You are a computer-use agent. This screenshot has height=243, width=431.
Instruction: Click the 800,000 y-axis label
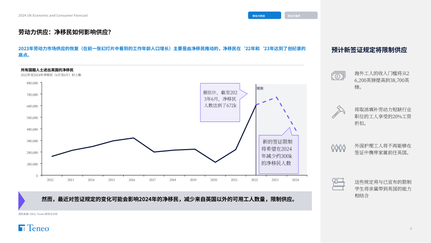point(32,83)
